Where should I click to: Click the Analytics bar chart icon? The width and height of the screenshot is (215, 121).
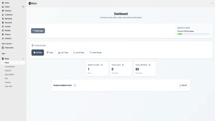pyautogui.click(x=3, y=38)
